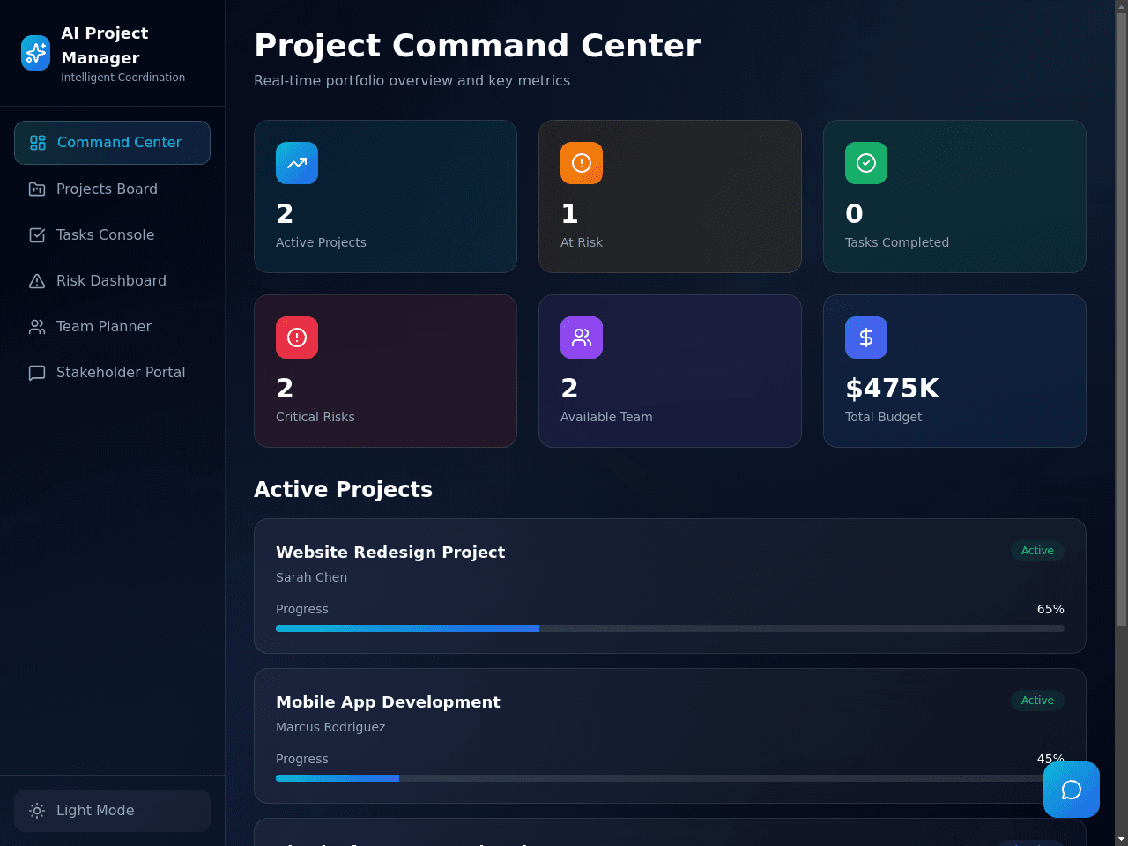
Task: Toggle Light Mode theme
Action: pos(112,811)
